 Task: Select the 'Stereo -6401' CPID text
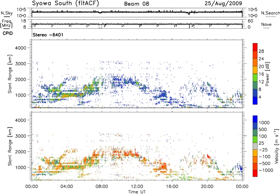point(48,35)
